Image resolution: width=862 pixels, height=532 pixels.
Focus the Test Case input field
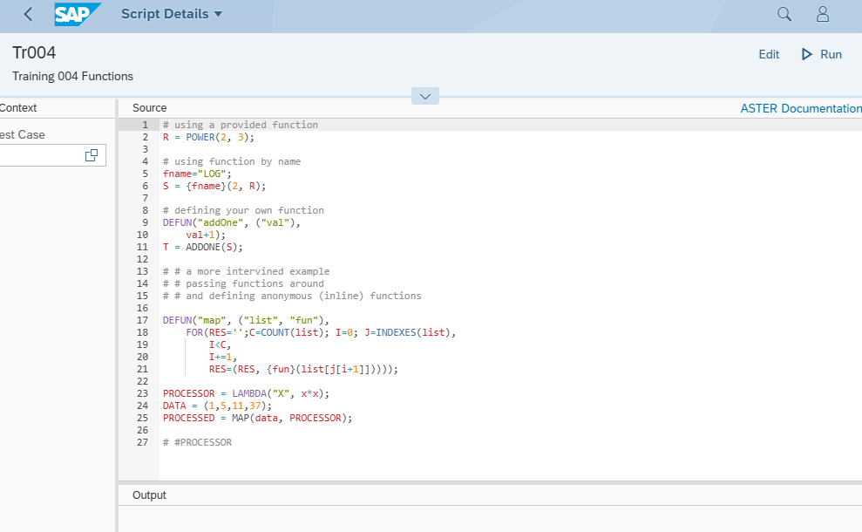[x=39, y=155]
